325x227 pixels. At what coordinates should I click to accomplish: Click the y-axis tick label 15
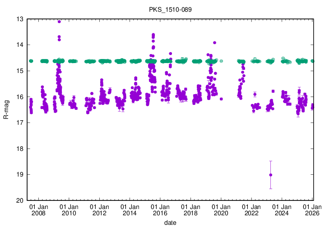[x=20, y=71]
